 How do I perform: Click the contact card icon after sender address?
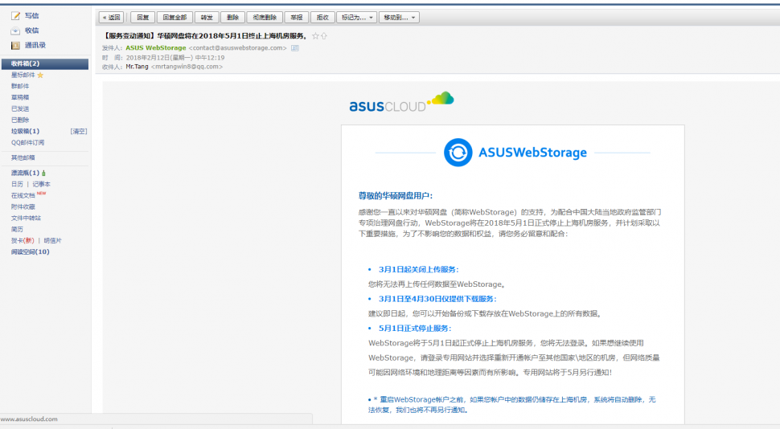click(295, 48)
